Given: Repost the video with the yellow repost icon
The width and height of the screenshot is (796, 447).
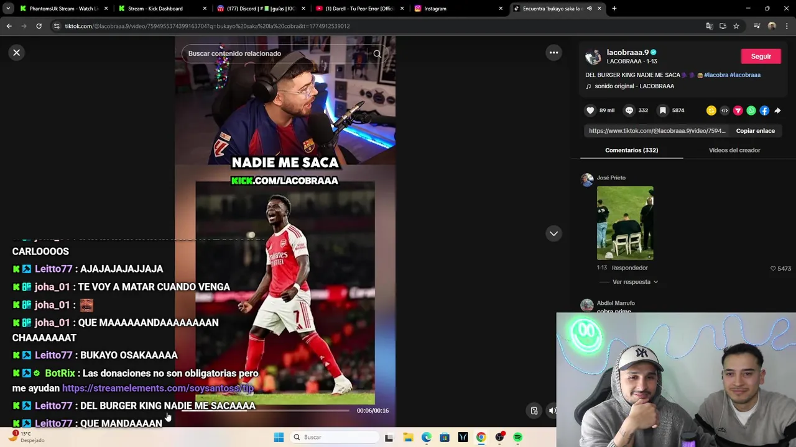Looking at the screenshot, I should tap(711, 111).
